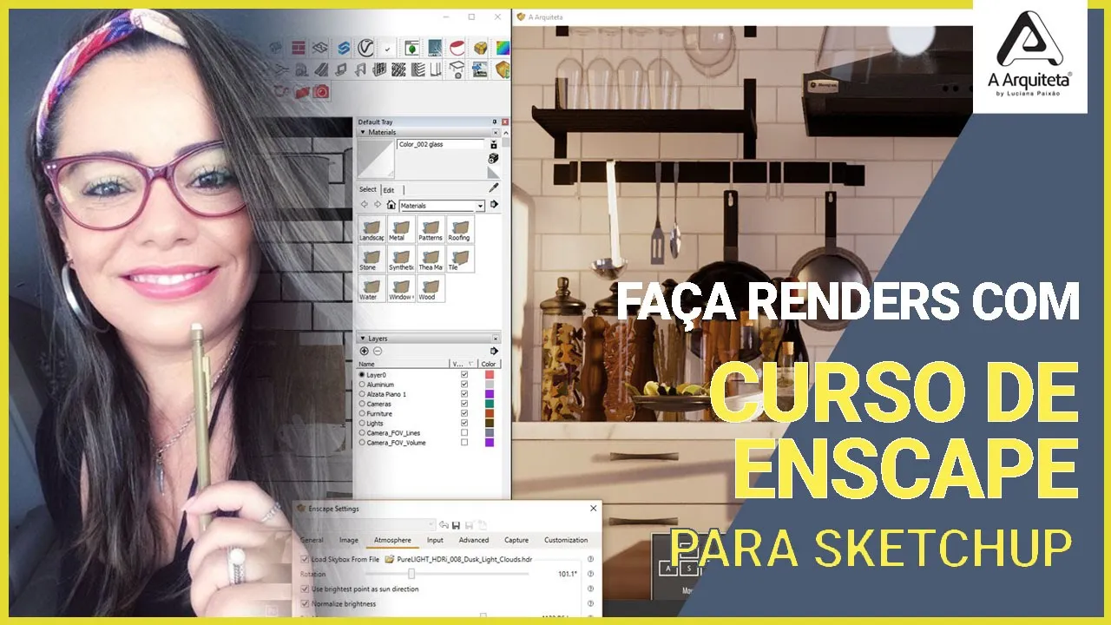Switch to the Select tab in Materials
Image resolution: width=1111 pixels, height=625 pixels.
pyautogui.click(x=368, y=189)
